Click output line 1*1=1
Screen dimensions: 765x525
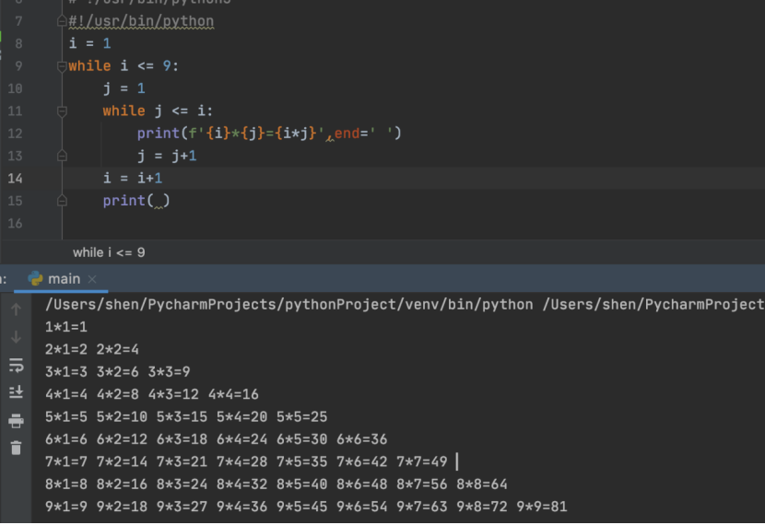(x=65, y=327)
